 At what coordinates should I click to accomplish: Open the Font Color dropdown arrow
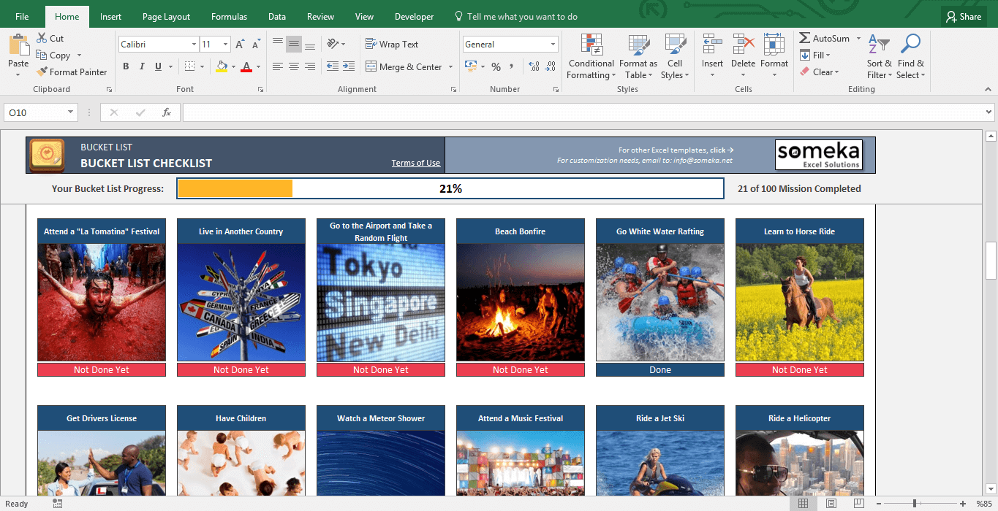click(x=259, y=66)
